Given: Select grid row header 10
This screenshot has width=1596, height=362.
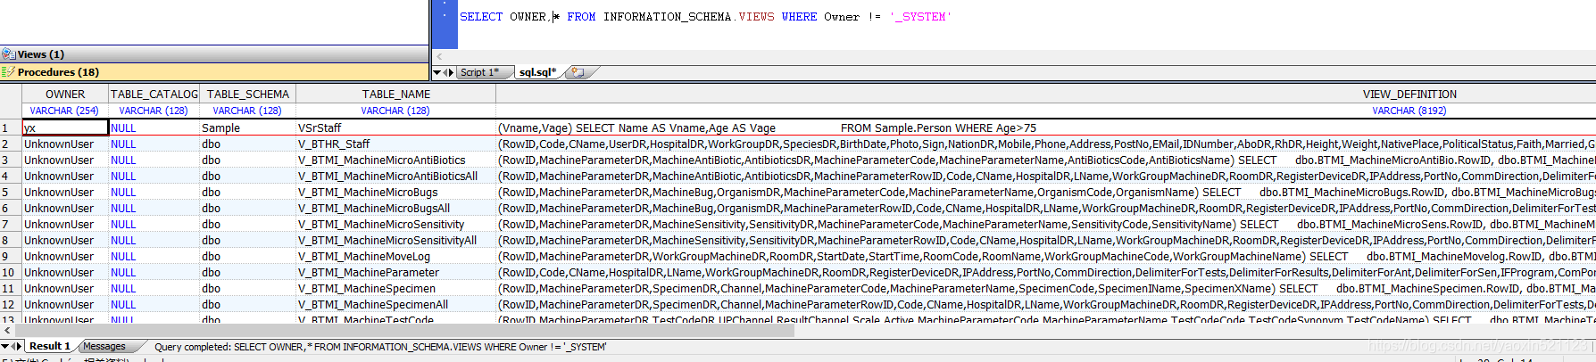Looking at the screenshot, I should [x=11, y=272].
